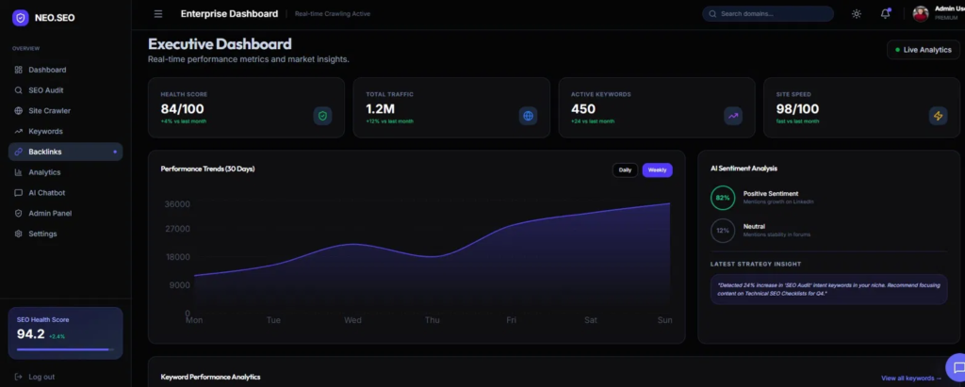Click the Performance Trends (30 Days) heading
Viewport: 965px width, 387px height.
tap(207, 169)
